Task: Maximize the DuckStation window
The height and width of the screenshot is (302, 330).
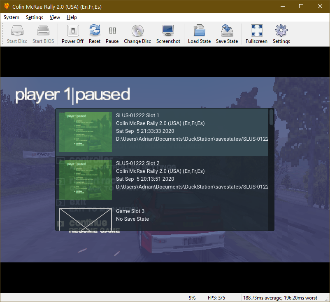Action: [x=301, y=6]
